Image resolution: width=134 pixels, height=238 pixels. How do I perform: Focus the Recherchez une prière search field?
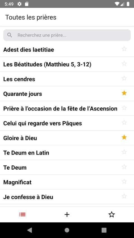67,35
